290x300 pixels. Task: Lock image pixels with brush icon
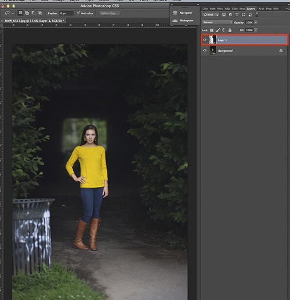pos(218,30)
